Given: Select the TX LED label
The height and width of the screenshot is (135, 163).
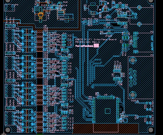Looking at the screenshot, I should (x=108, y=28).
